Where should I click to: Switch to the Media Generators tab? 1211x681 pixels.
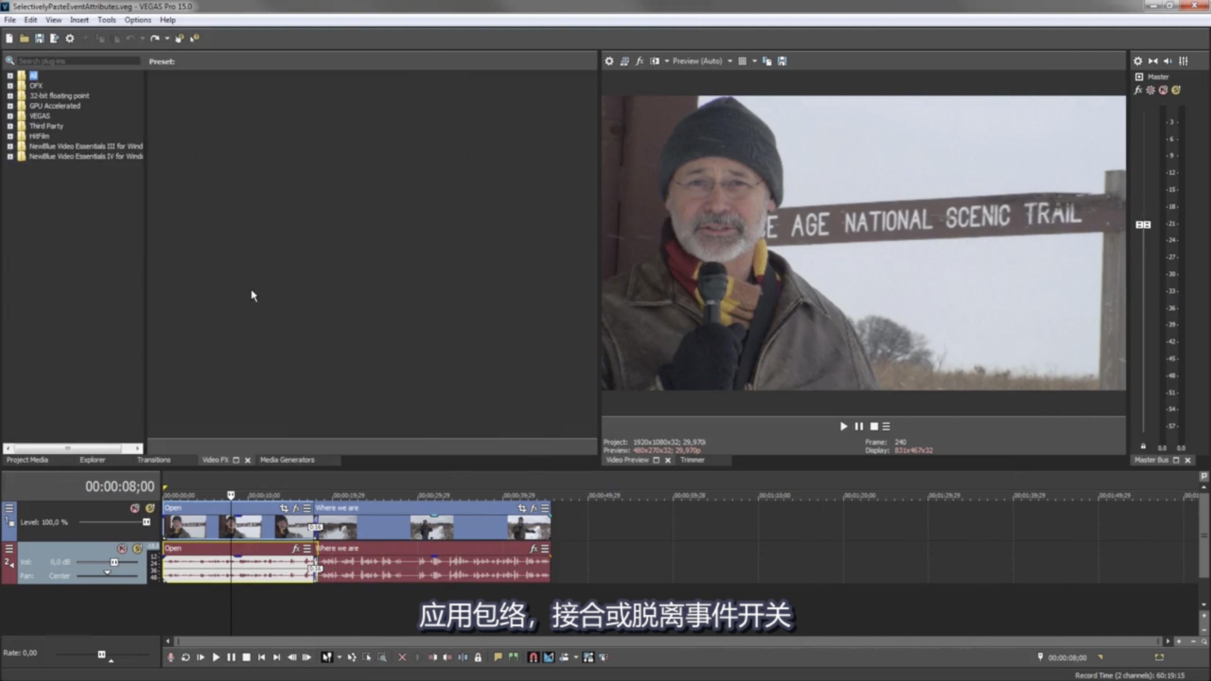click(287, 460)
